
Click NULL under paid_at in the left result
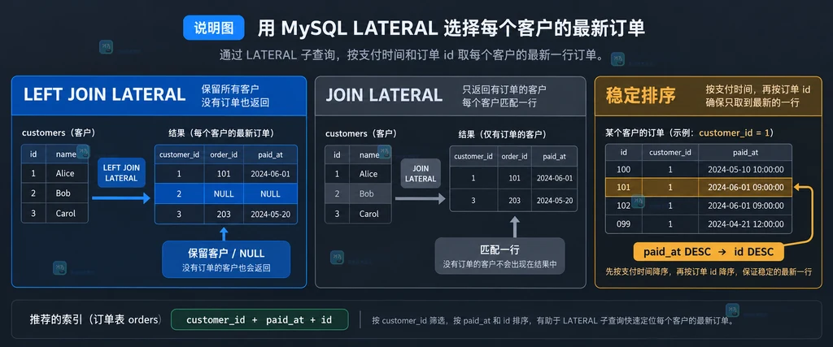270,193
